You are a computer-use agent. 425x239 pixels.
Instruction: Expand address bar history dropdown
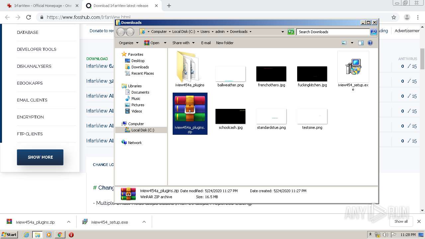pos(283,32)
